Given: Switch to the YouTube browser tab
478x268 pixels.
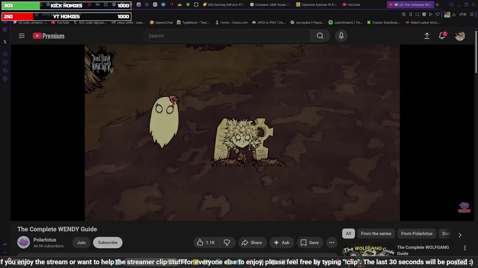Looking at the screenshot, I should (x=351, y=5).
